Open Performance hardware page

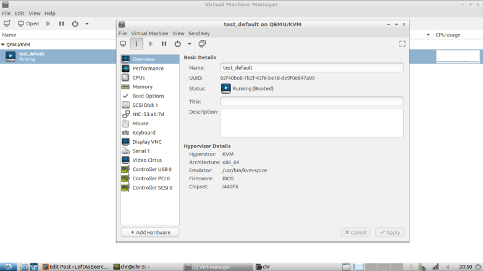point(150,69)
